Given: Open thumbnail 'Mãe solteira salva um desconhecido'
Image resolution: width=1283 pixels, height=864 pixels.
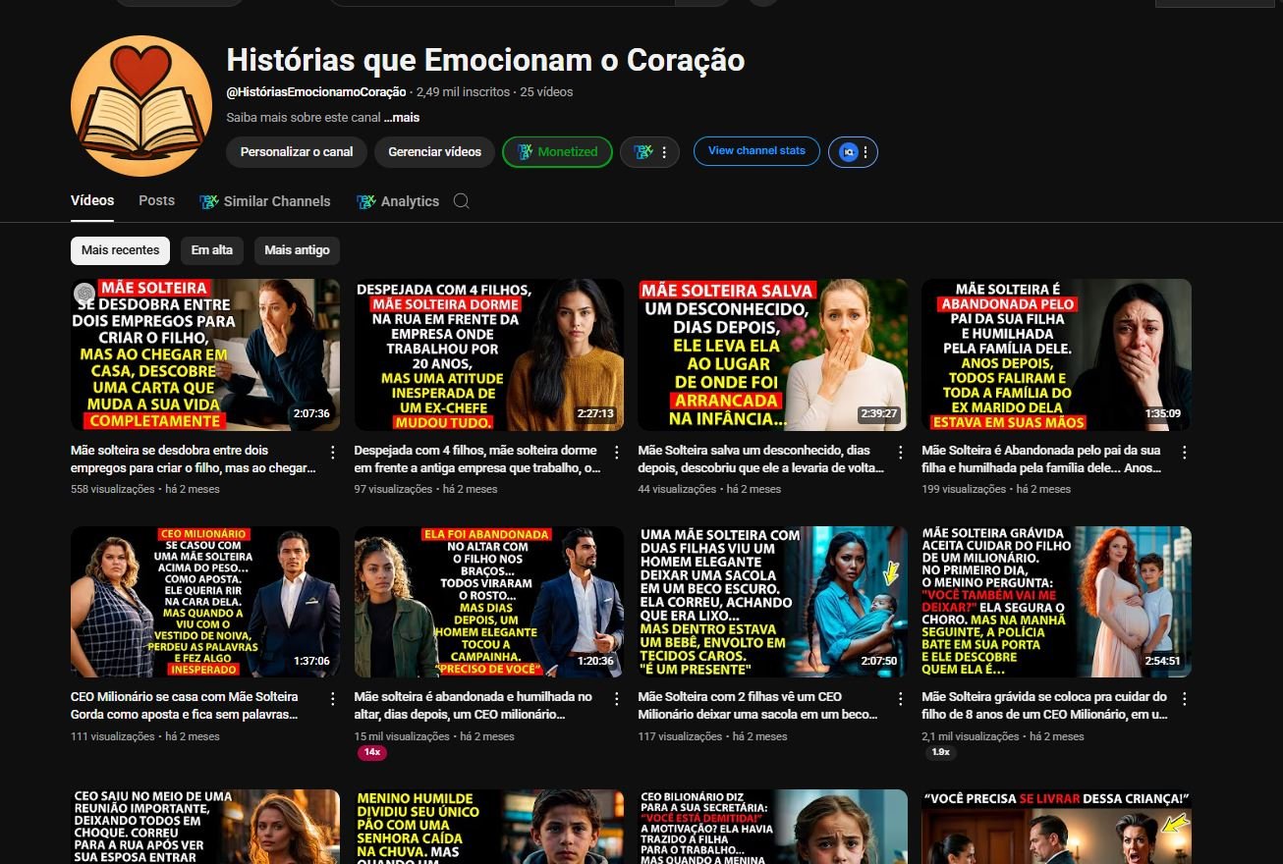Looking at the screenshot, I should [773, 354].
